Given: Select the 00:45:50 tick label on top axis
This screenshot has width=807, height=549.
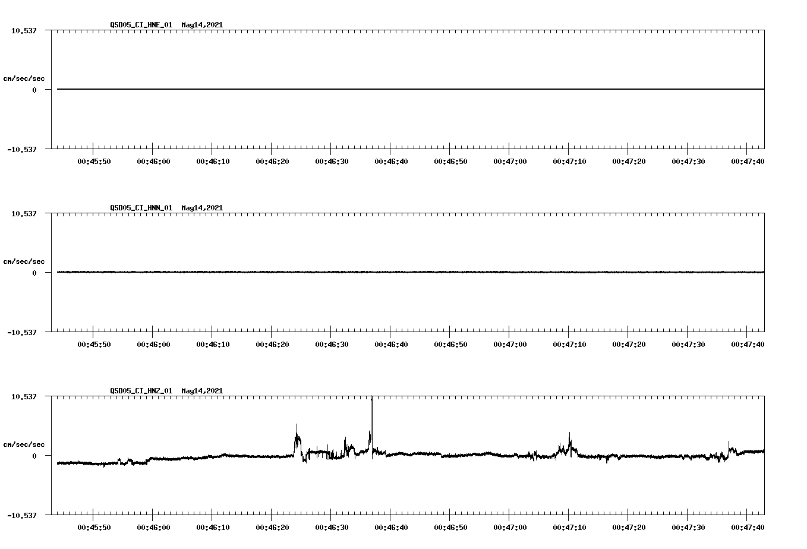Looking at the screenshot, I should 93,160.
